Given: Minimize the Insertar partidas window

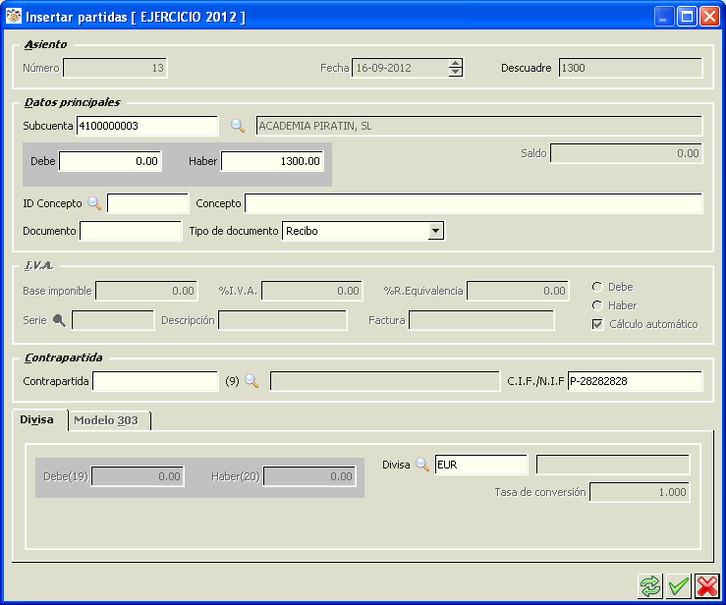Looking at the screenshot, I should pyautogui.click(x=664, y=17).
